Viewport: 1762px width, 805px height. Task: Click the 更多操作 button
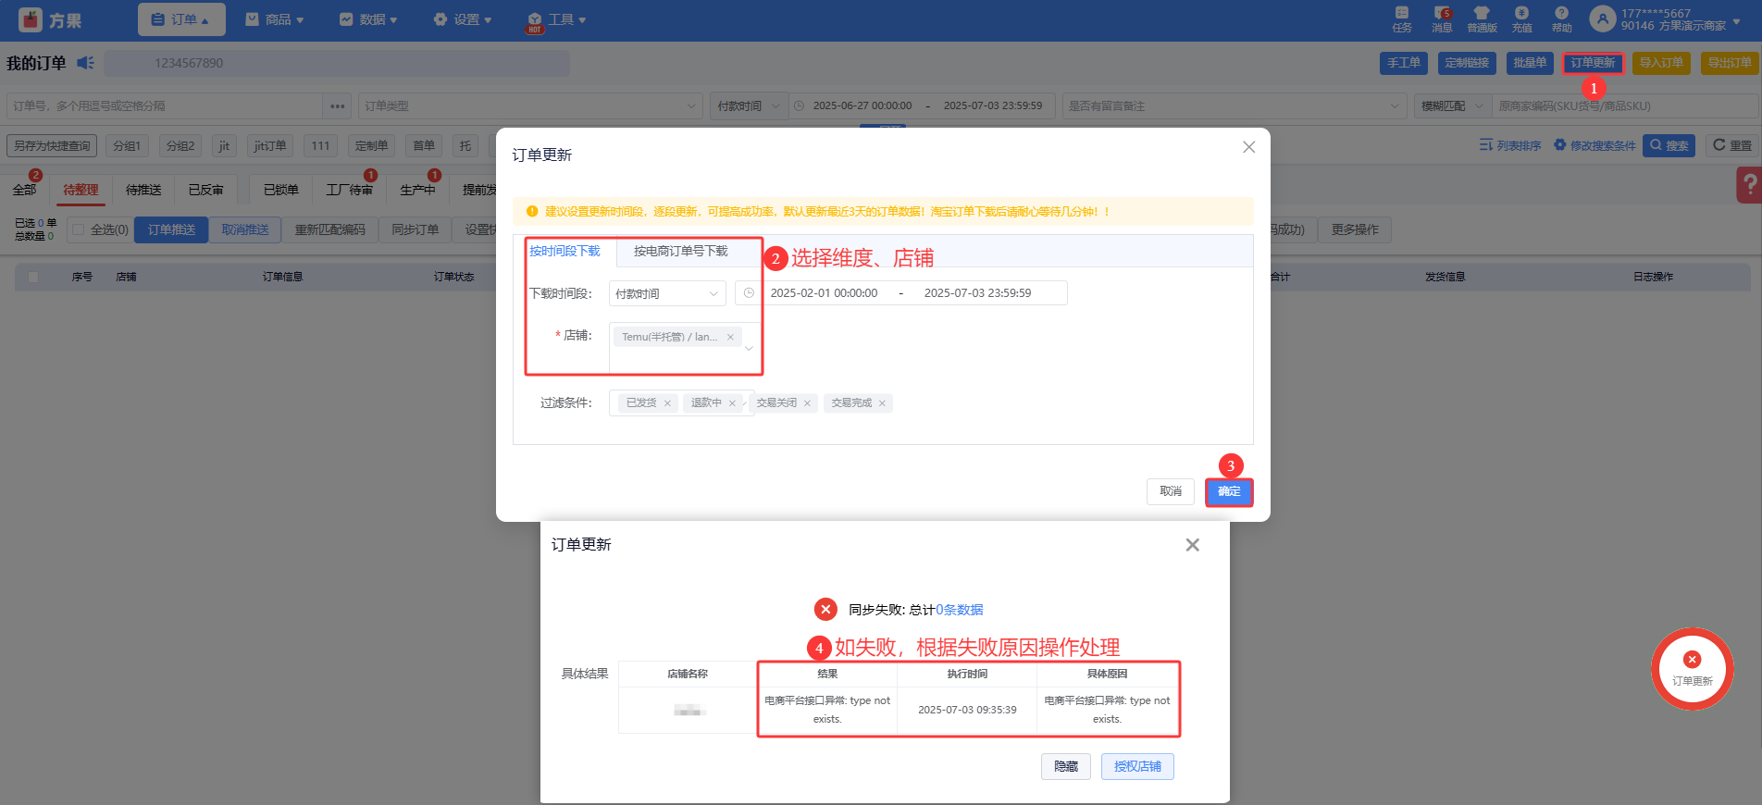(1355, 229)
